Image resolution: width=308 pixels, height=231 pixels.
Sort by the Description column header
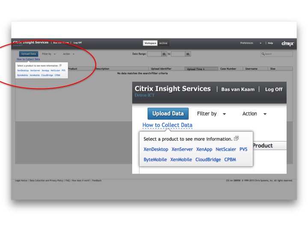click(102, 69)
